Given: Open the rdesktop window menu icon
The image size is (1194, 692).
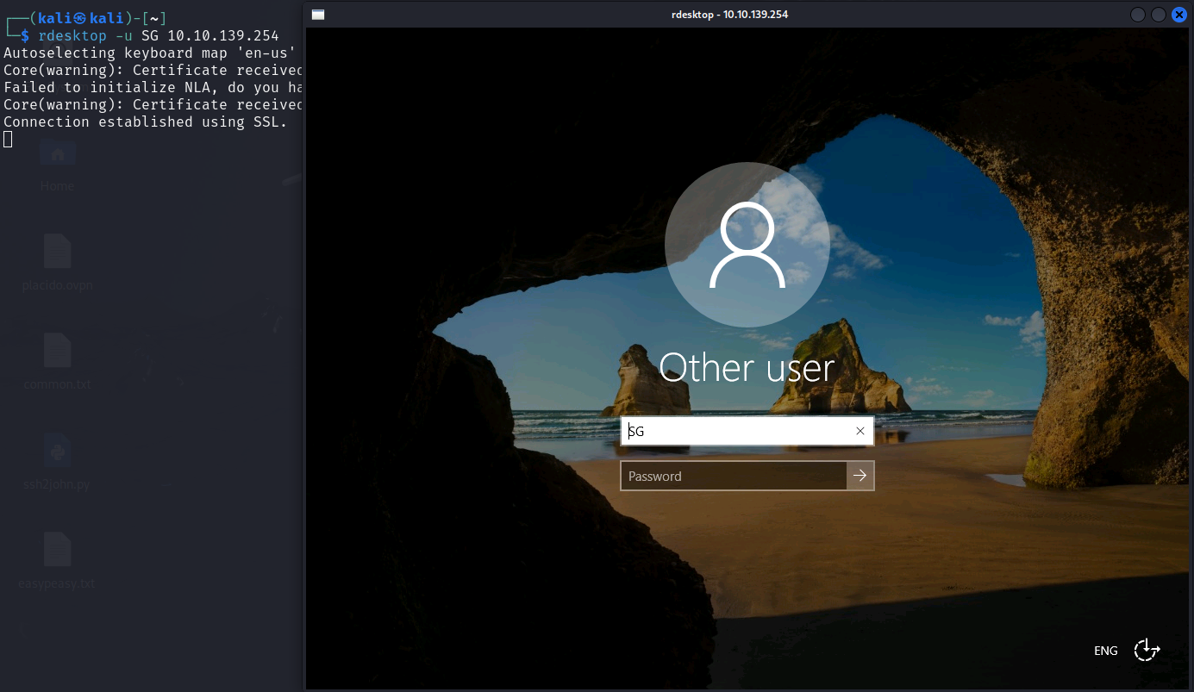Looking at the screenshot, I should (318, 14).
